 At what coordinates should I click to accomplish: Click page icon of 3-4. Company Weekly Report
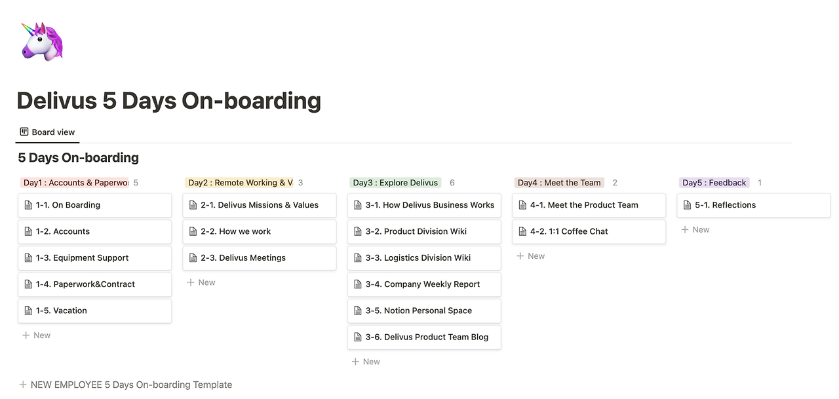click(x=358, y=284)
